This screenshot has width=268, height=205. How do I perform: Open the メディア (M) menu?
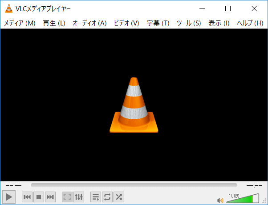(x=20, y=23)
